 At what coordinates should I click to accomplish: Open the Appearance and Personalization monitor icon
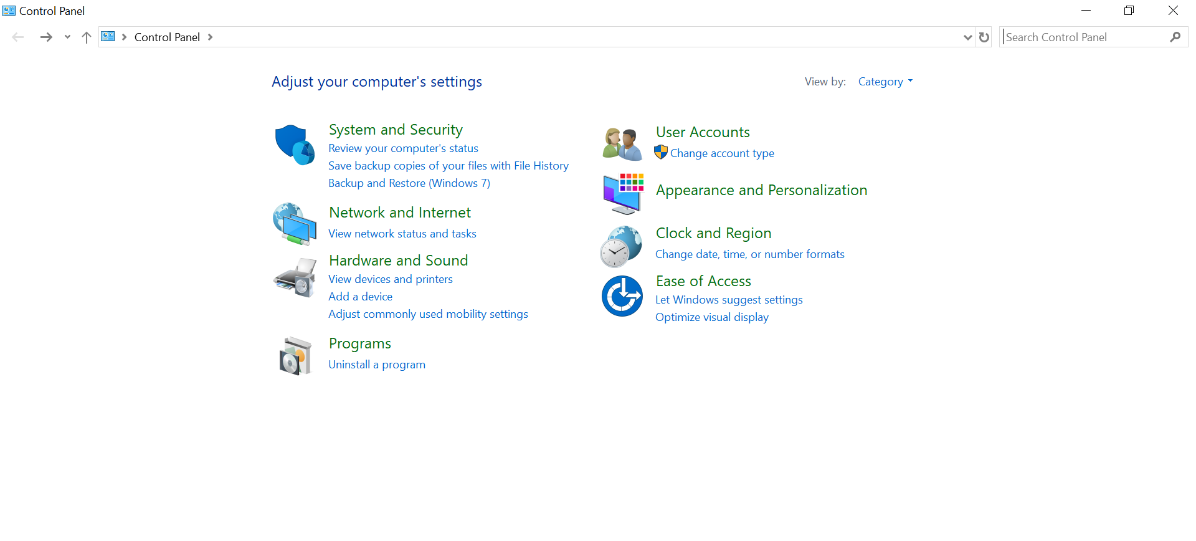pos(623,193)
